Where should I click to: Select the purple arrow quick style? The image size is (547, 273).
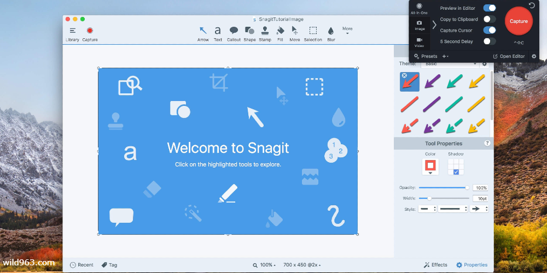point(432,82)
